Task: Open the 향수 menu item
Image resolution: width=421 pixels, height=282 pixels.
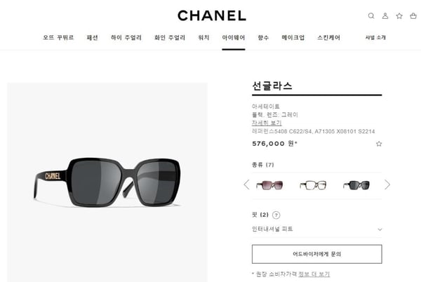Action: [x=263, y=38]
